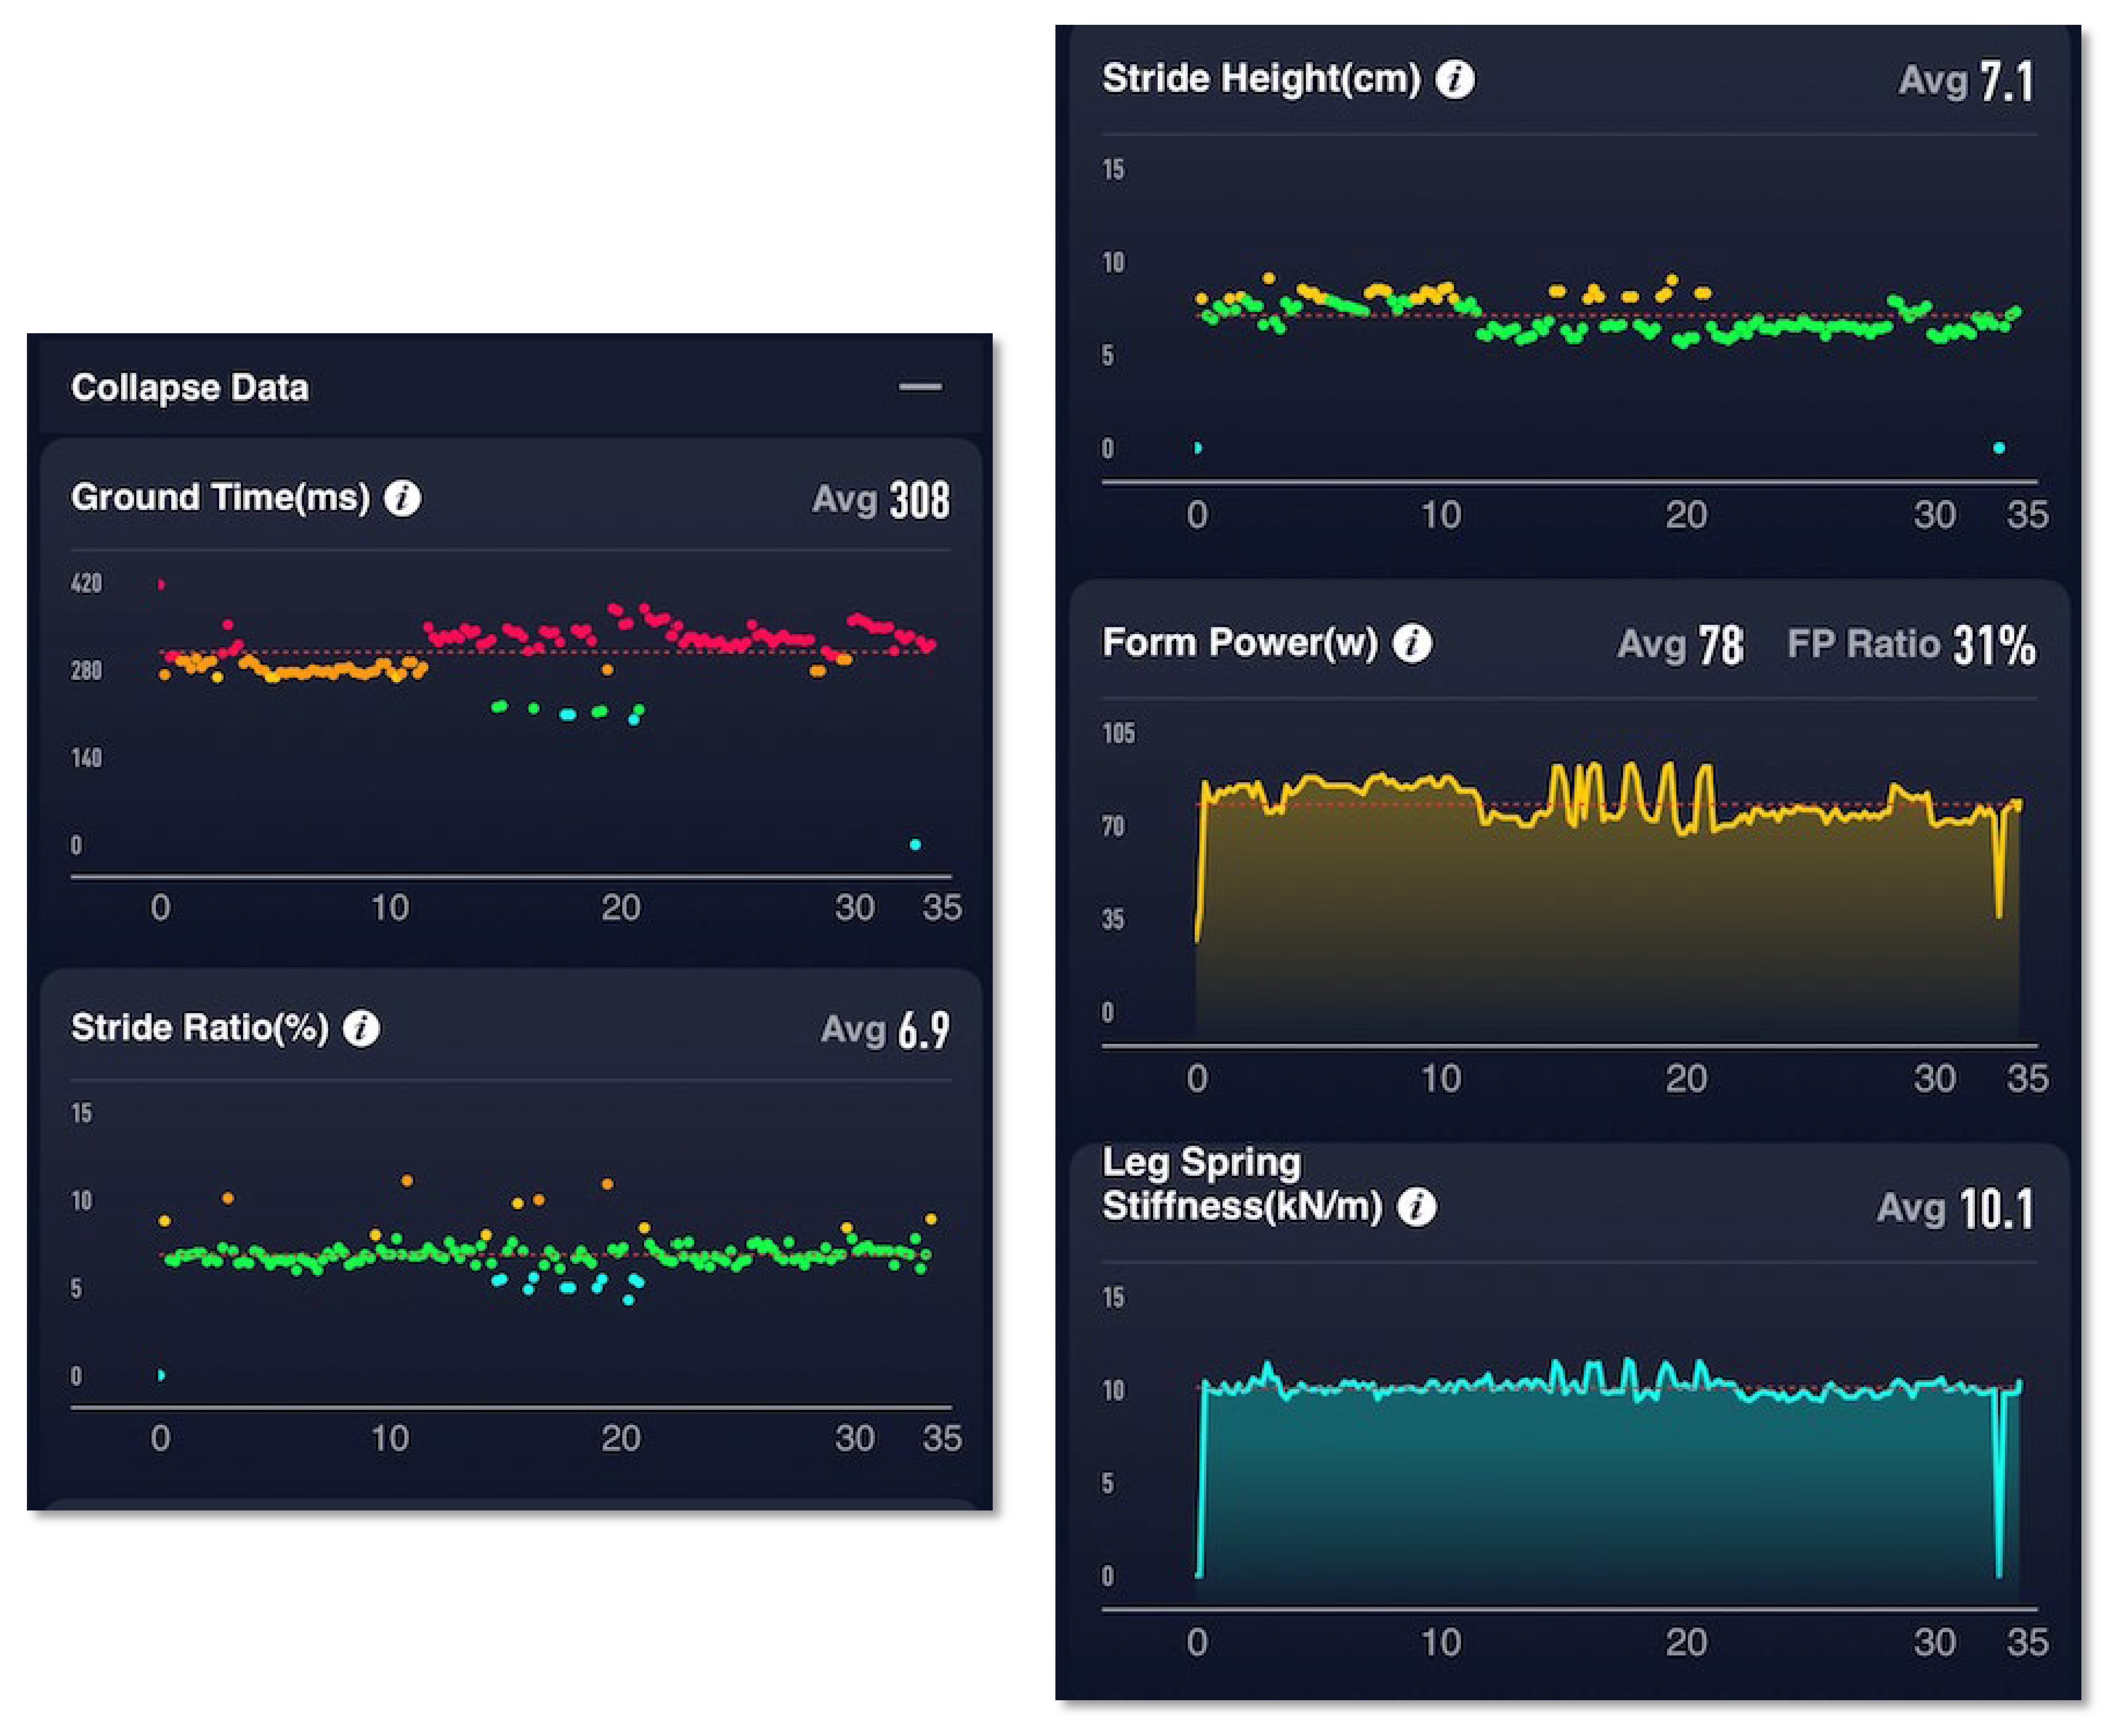
Task: Click the cyan zero-value dot in Ground Time chart
Action: [x=914, y=845]
